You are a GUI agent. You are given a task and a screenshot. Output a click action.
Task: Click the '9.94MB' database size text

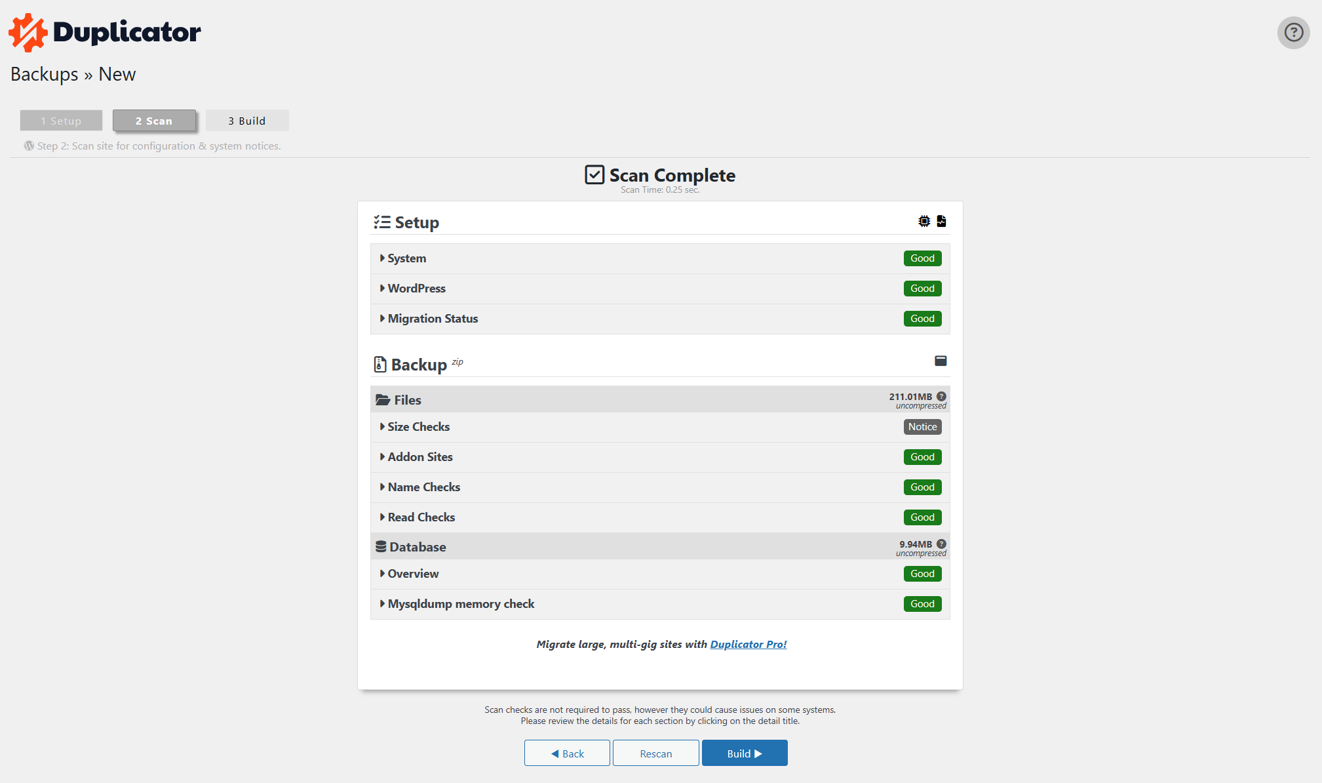(x=916, y=544)
